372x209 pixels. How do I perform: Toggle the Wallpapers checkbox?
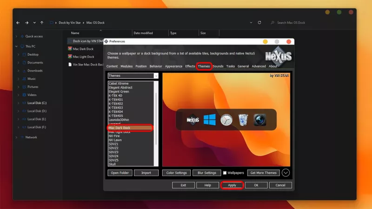225,173
